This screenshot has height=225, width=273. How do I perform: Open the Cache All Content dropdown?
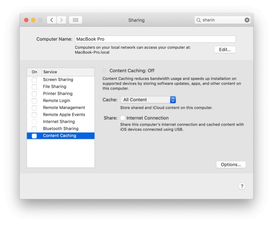[148, 99]
